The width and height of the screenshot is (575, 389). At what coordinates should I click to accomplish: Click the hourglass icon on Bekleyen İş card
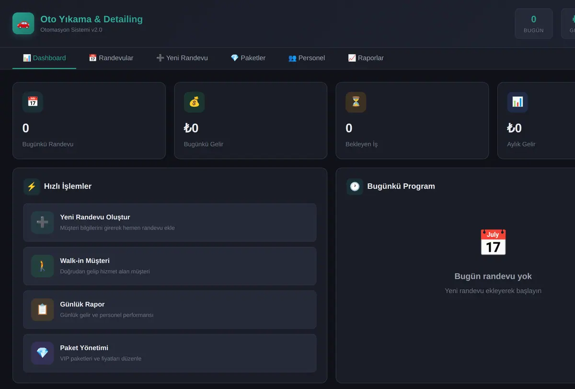pyautogui.click(x=356, y=102)
